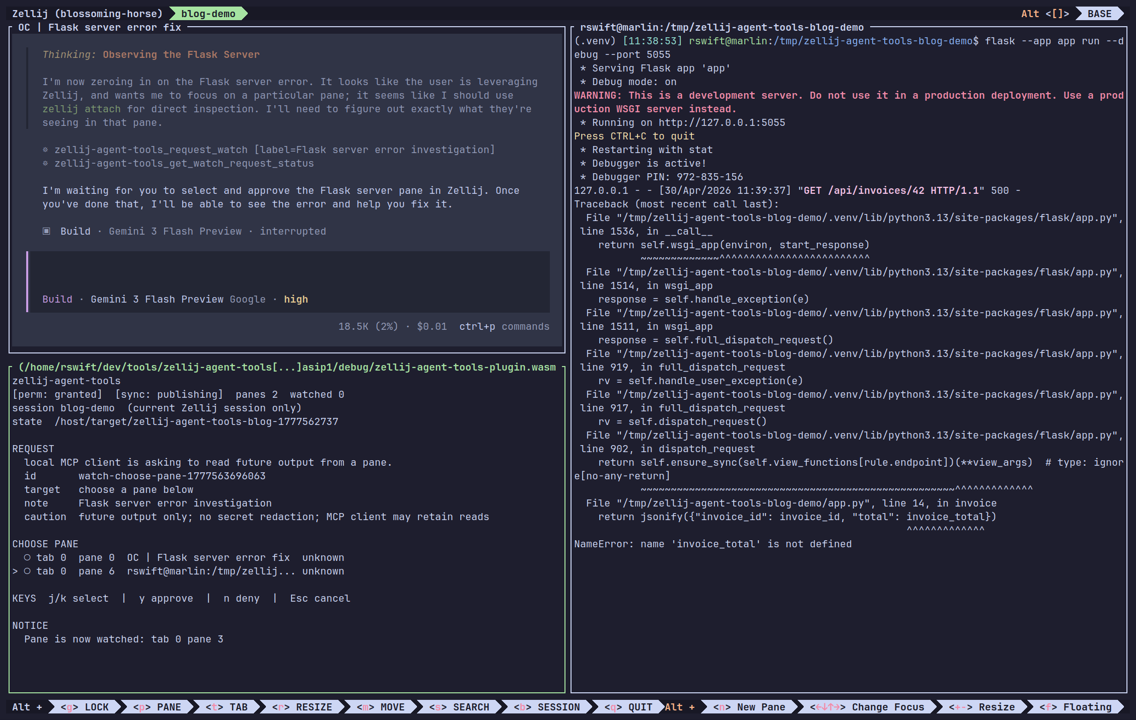The width and height of the screenshot is (1136, 720).
Task: Click the 'Debugger PIN: 972-835-156' line
Action: click(x=662, y=177)
